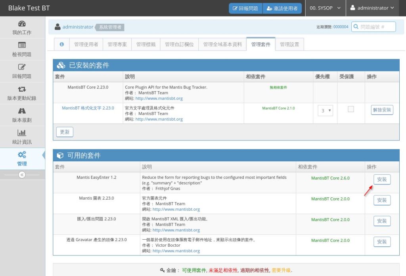Switch to the 管理設置 tab
The width and height of the screenshot is (406, 276).
coord(289,44)
